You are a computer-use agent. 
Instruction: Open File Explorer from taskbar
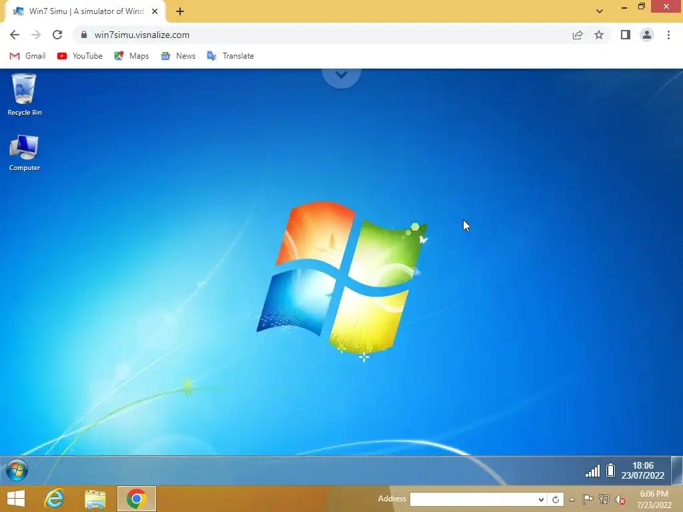95,499
